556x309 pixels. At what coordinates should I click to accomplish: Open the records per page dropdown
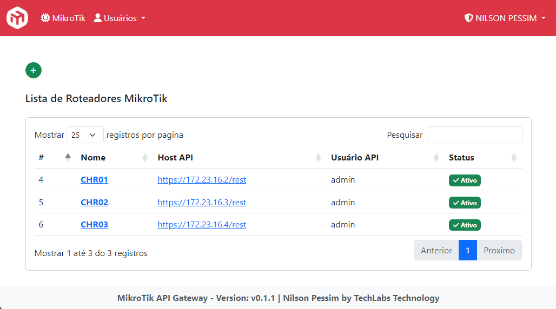[85, 135]
